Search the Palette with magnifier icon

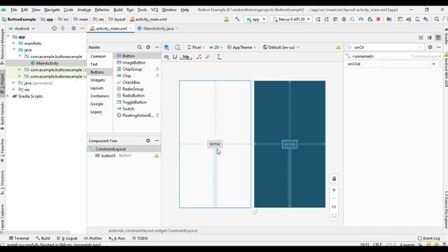[139, 47]
